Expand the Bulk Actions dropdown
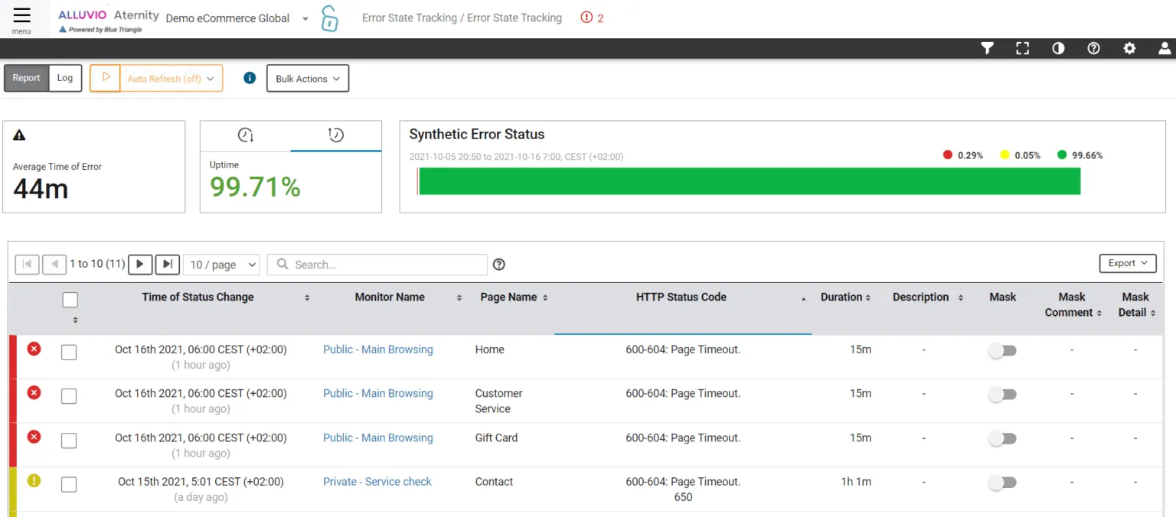The image size is (1176, 517). 308,79
